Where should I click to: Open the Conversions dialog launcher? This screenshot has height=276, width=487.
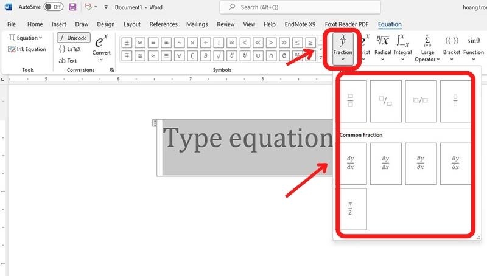112,70
